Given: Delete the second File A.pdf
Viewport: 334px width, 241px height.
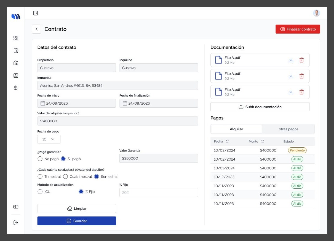Looking at the screenshot, I should (x=301, y=76).
